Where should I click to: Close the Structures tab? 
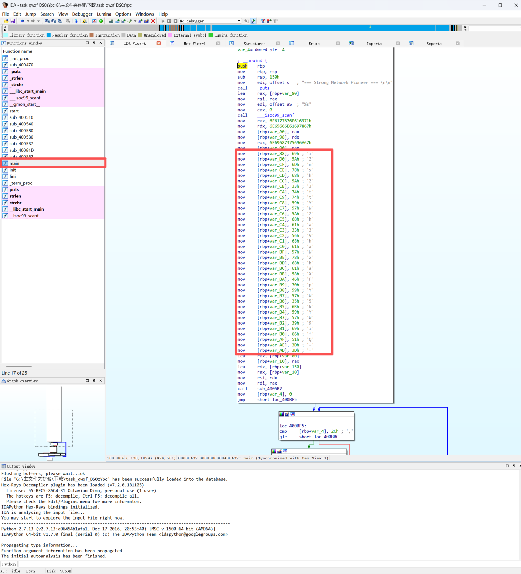click(x=278, y=43)
